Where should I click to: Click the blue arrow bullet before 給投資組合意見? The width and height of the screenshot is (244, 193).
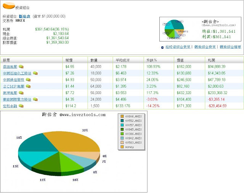(162, 48)
